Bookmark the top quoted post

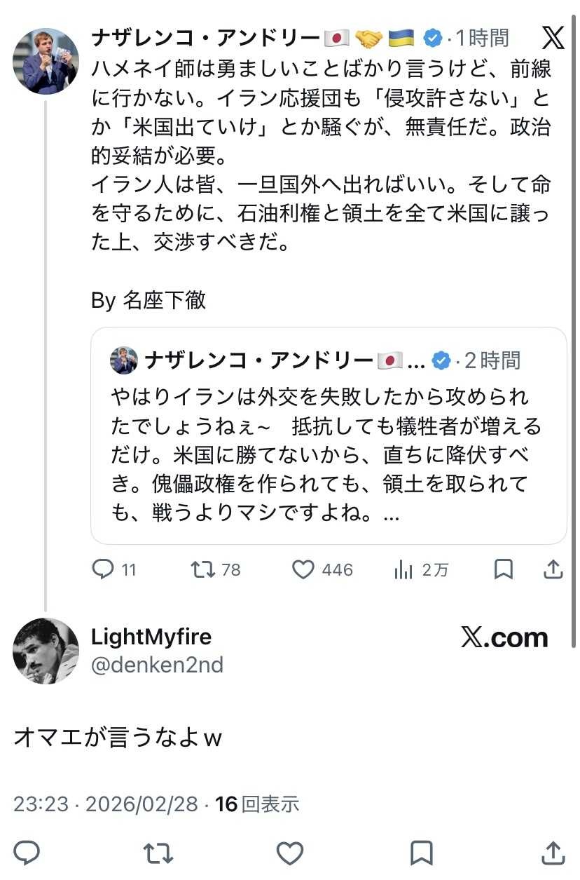(503, 570)
